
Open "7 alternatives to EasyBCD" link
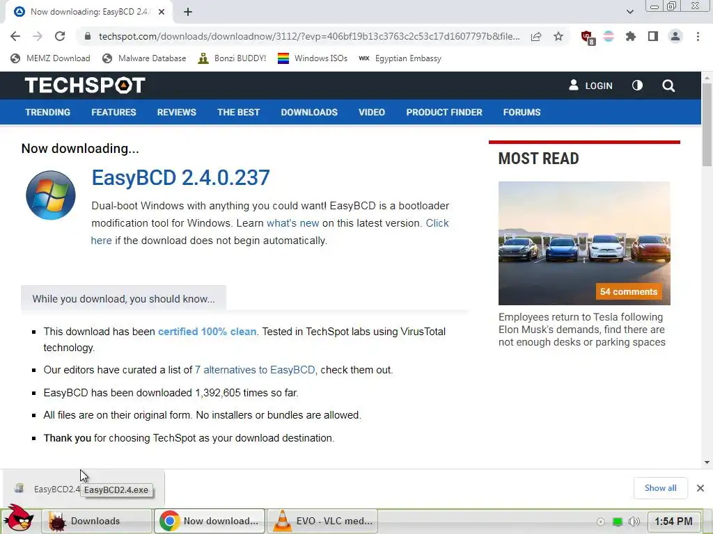(255, 370)
